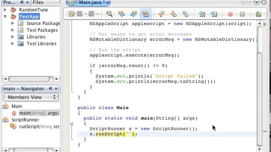The height and width of the screenshot is (152, 271).
Task: Click Shift Line Left icon
Action: [x=202, y=14]
